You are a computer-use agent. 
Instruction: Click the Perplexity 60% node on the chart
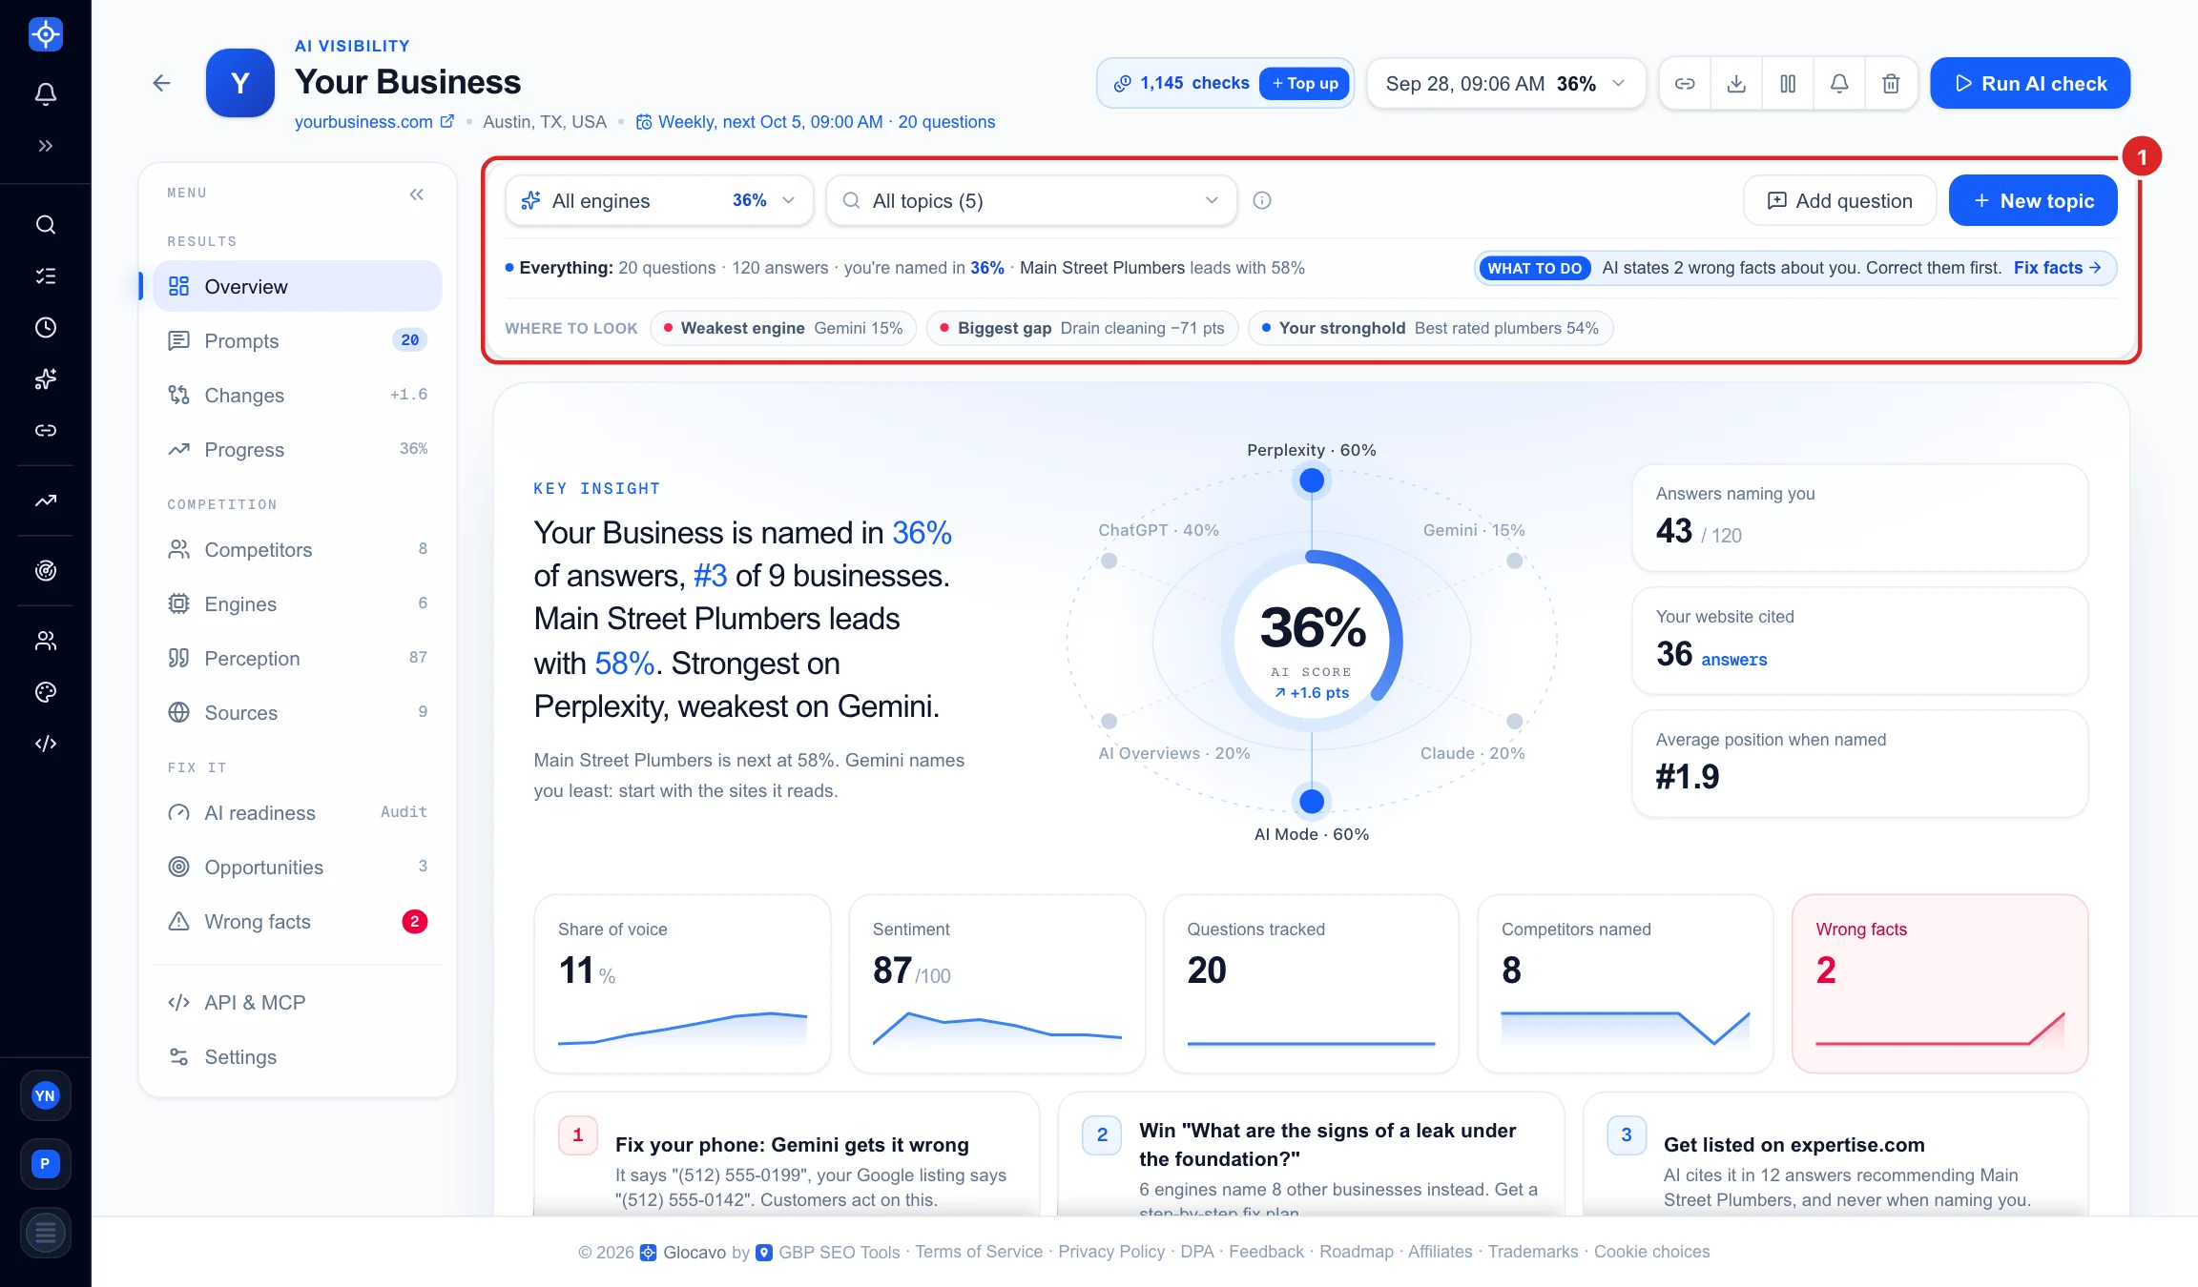1312,480
